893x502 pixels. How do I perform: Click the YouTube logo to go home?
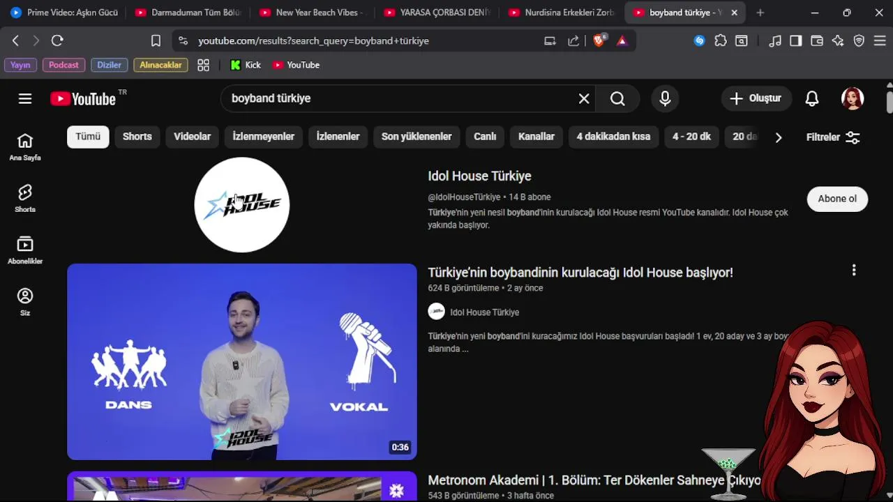pos(83,99)
